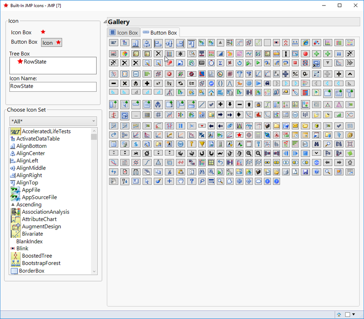Viewport: 364px width, 319px height.
Task: Click the icon list scroll down arrow
Action: click(94, 271)
